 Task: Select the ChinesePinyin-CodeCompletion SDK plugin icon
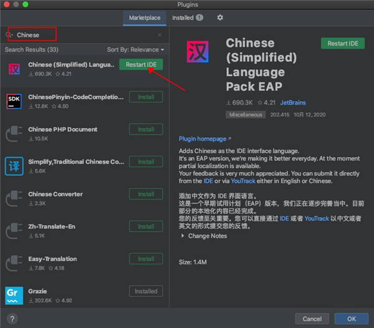click(14, 101)
